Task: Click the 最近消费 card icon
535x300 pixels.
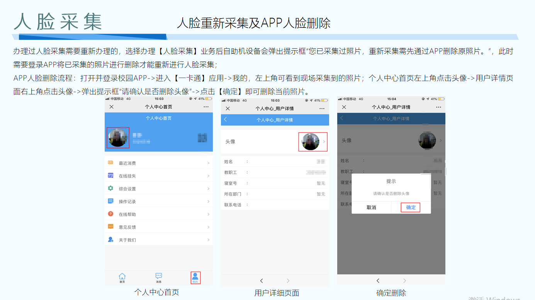Action: pyautogui.click(x=110, y=163)
